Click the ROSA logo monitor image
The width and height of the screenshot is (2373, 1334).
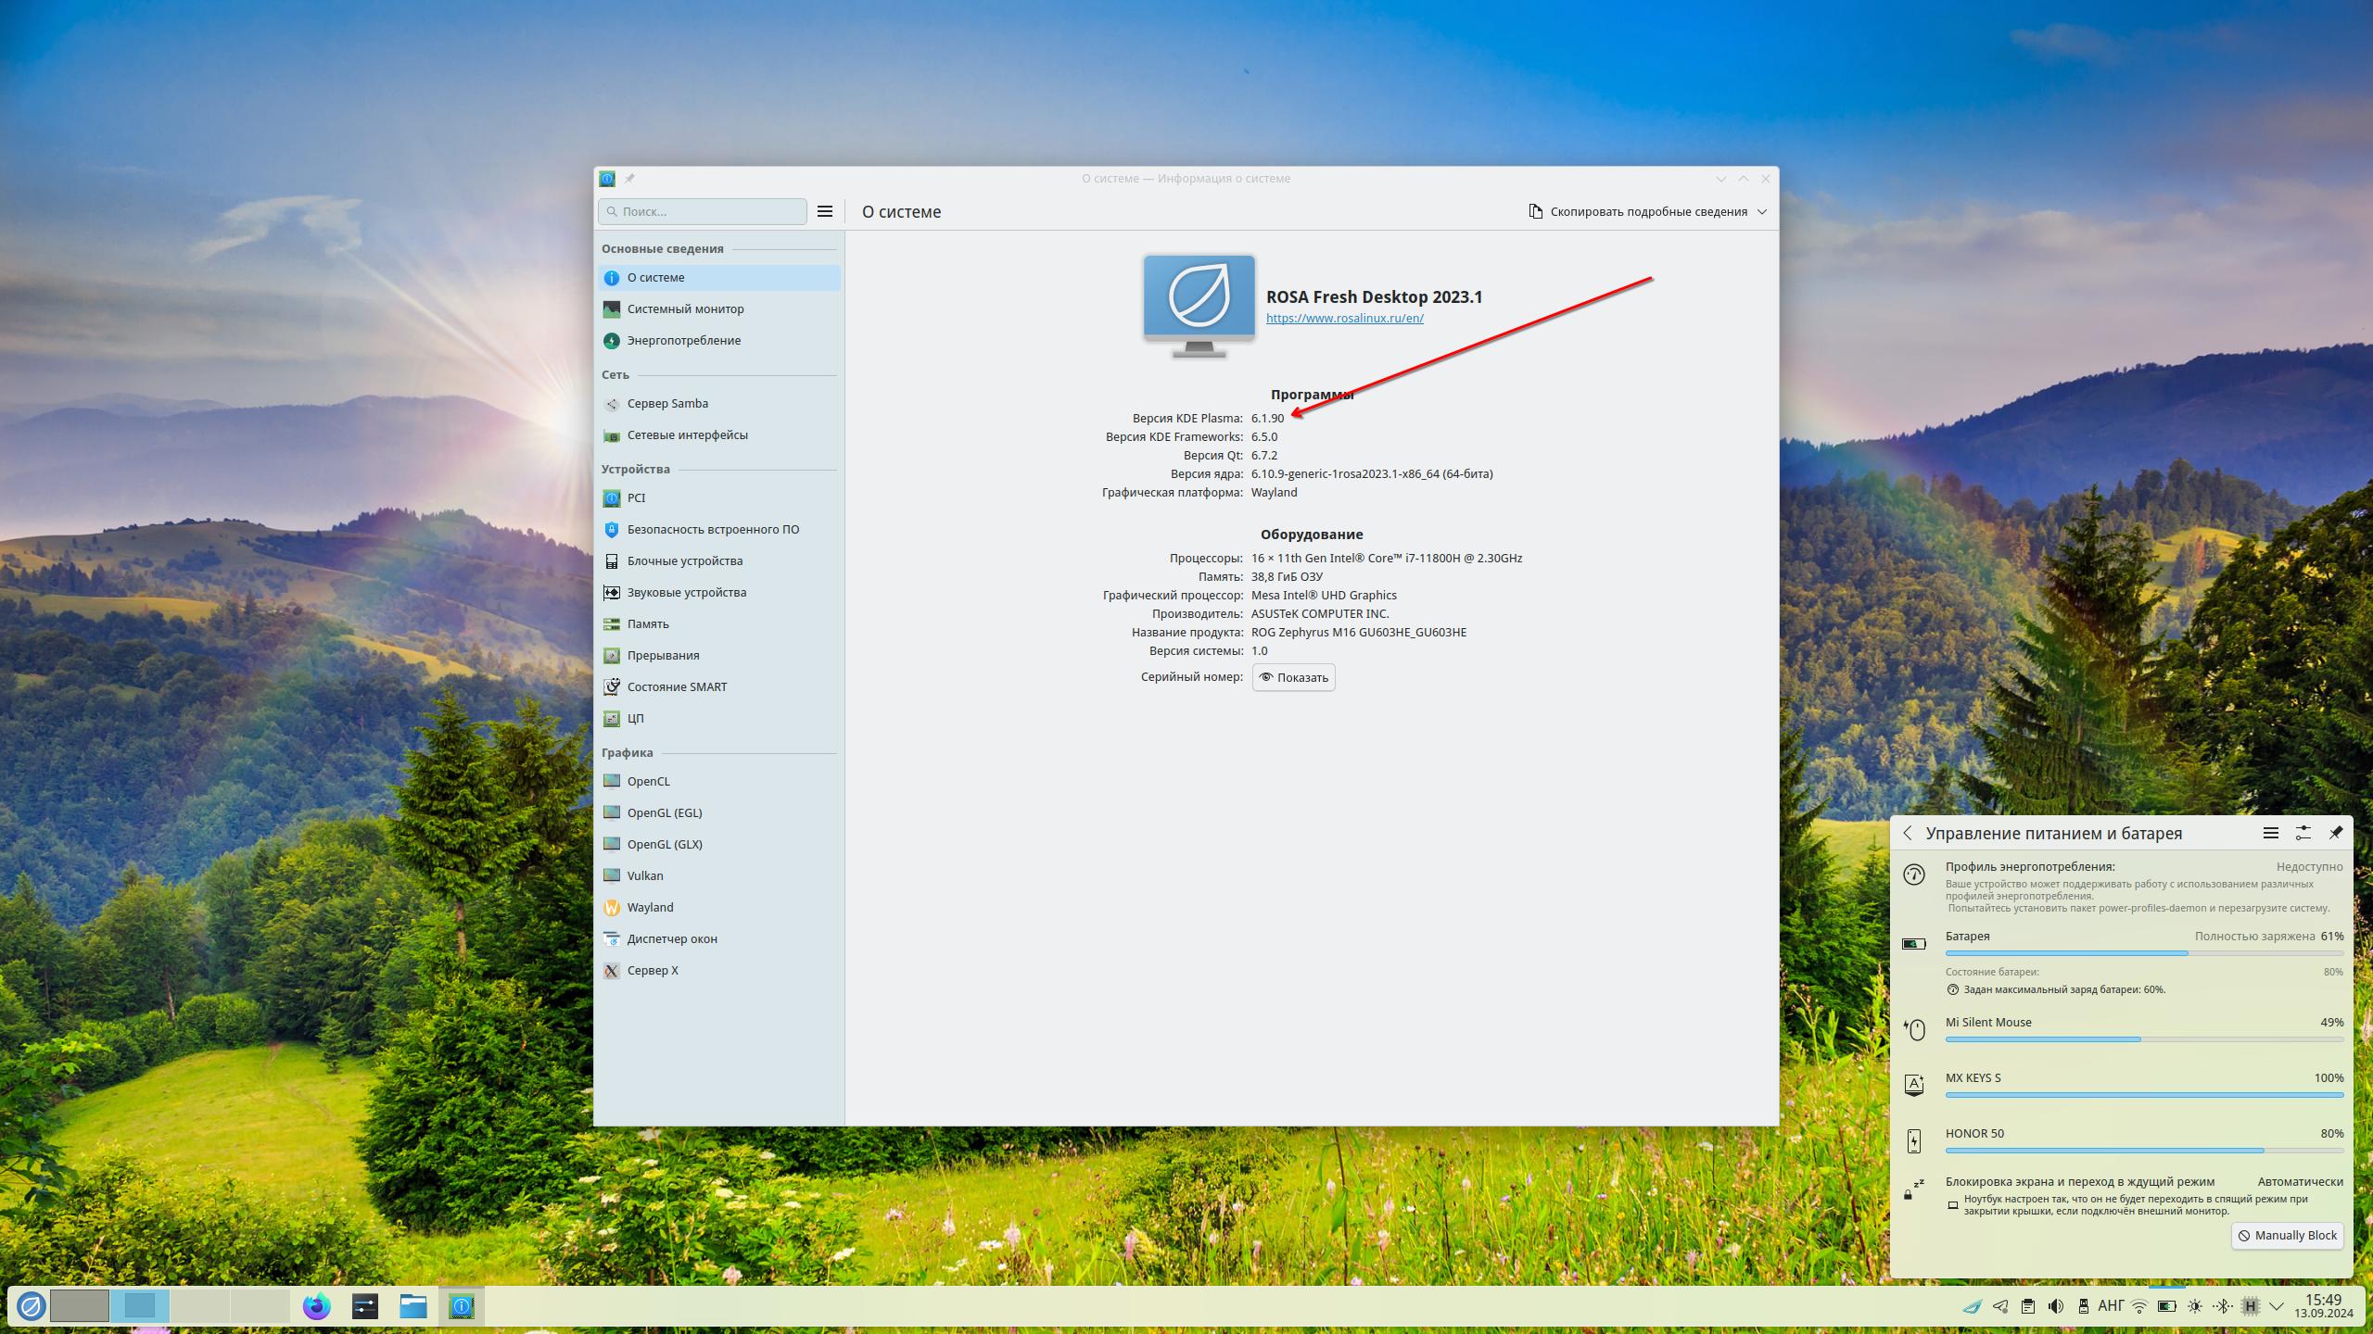click(x=1199, y=306)
